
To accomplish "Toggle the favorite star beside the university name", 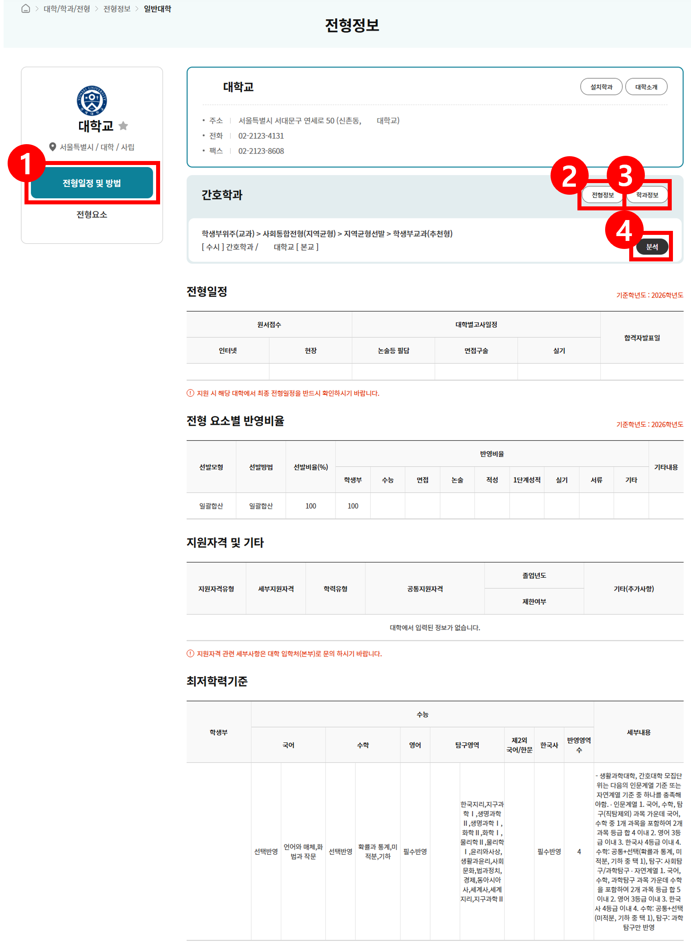I will pyautogui.click(x=123, y=126).
